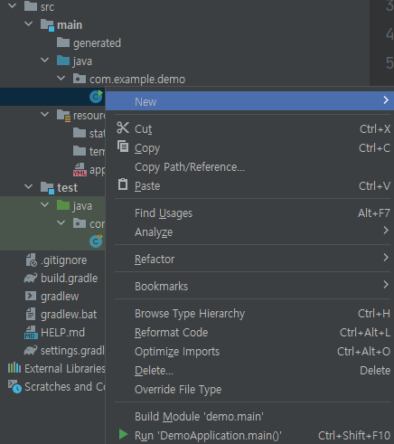Click the resources folder icon

tap(63, 116)
